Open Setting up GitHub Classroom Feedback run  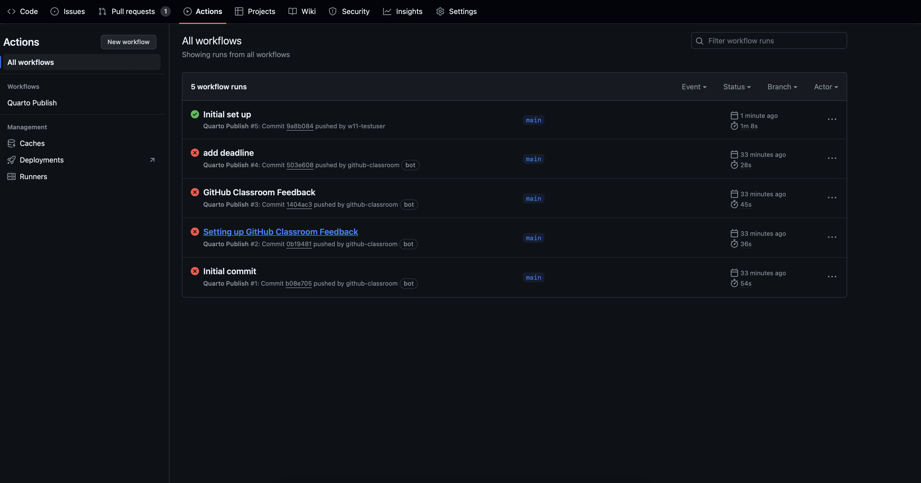coord(281,232)
